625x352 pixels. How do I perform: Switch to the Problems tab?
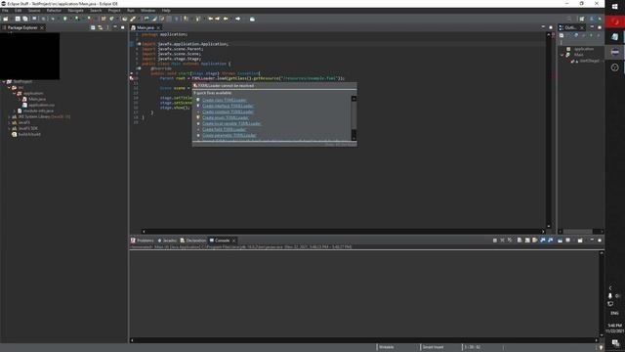click(x=143, y=241)
